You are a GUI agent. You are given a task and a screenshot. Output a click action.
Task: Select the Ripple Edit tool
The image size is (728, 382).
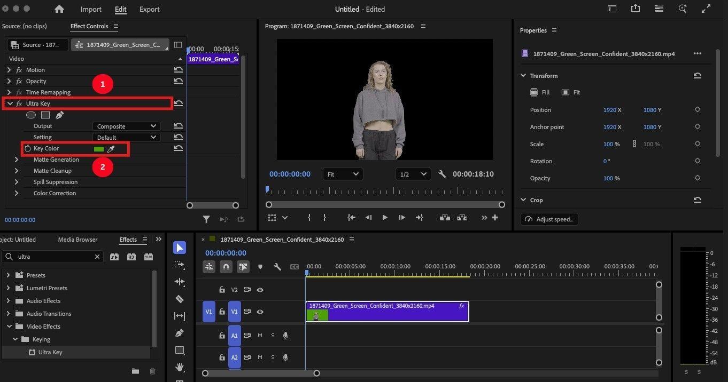pyautogui.click(x=180, y=282)
